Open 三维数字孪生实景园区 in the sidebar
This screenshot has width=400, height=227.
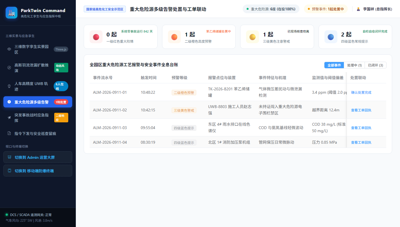pos(38,49)
